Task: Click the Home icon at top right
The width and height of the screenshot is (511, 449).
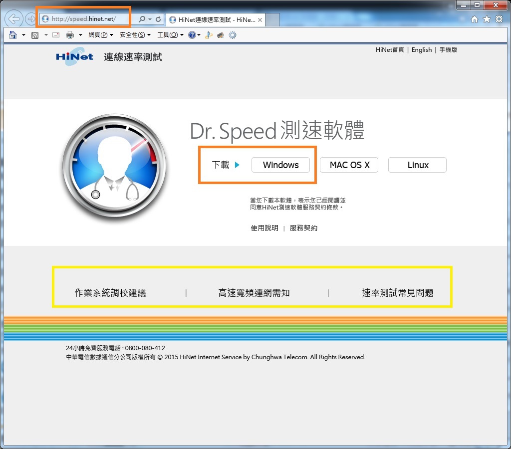Action: (x=475, y=19)
